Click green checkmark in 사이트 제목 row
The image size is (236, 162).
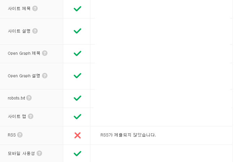point(78,9)
